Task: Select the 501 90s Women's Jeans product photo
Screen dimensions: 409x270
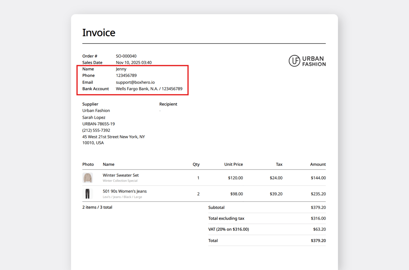Action: click(88, 194)
